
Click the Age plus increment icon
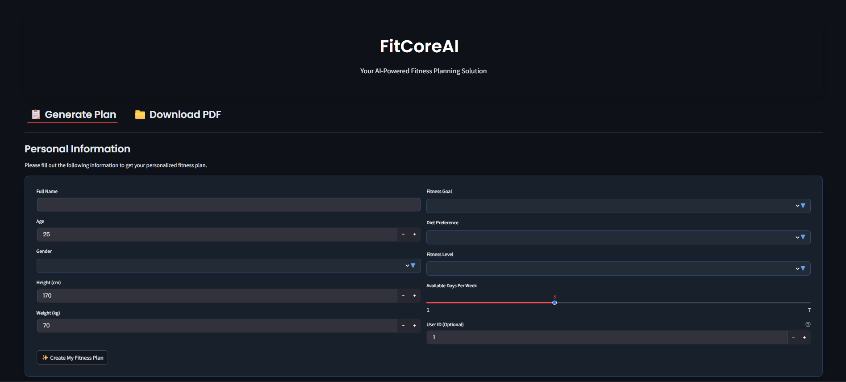tap(415, 235)
